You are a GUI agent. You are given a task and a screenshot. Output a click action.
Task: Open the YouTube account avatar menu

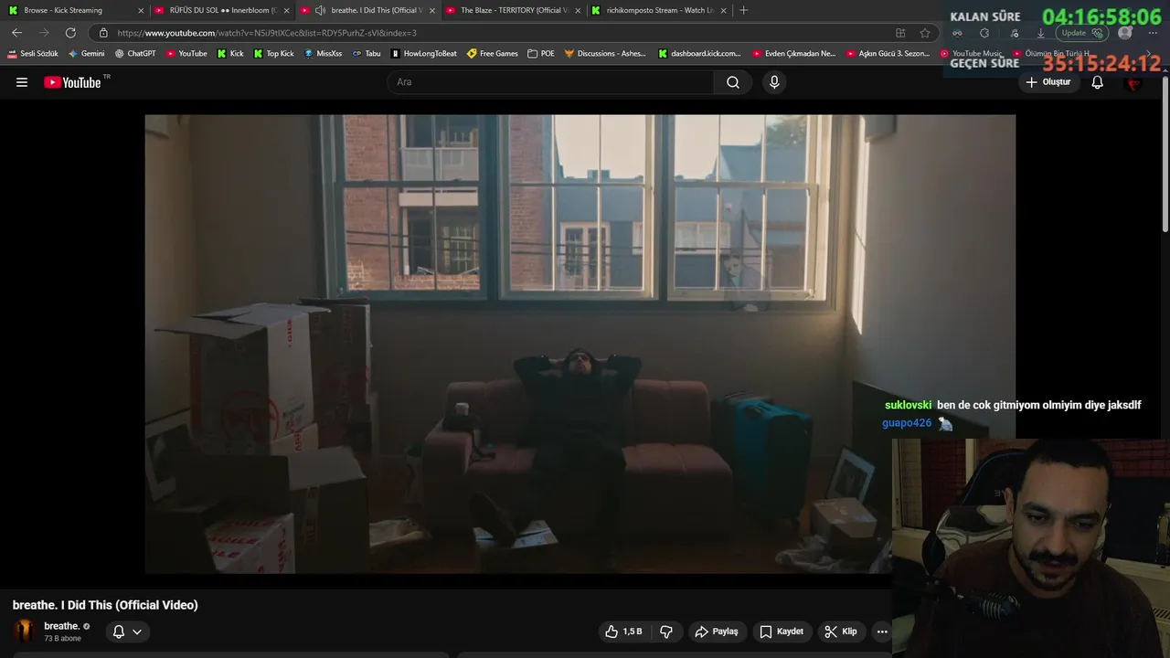[1134, 82]
